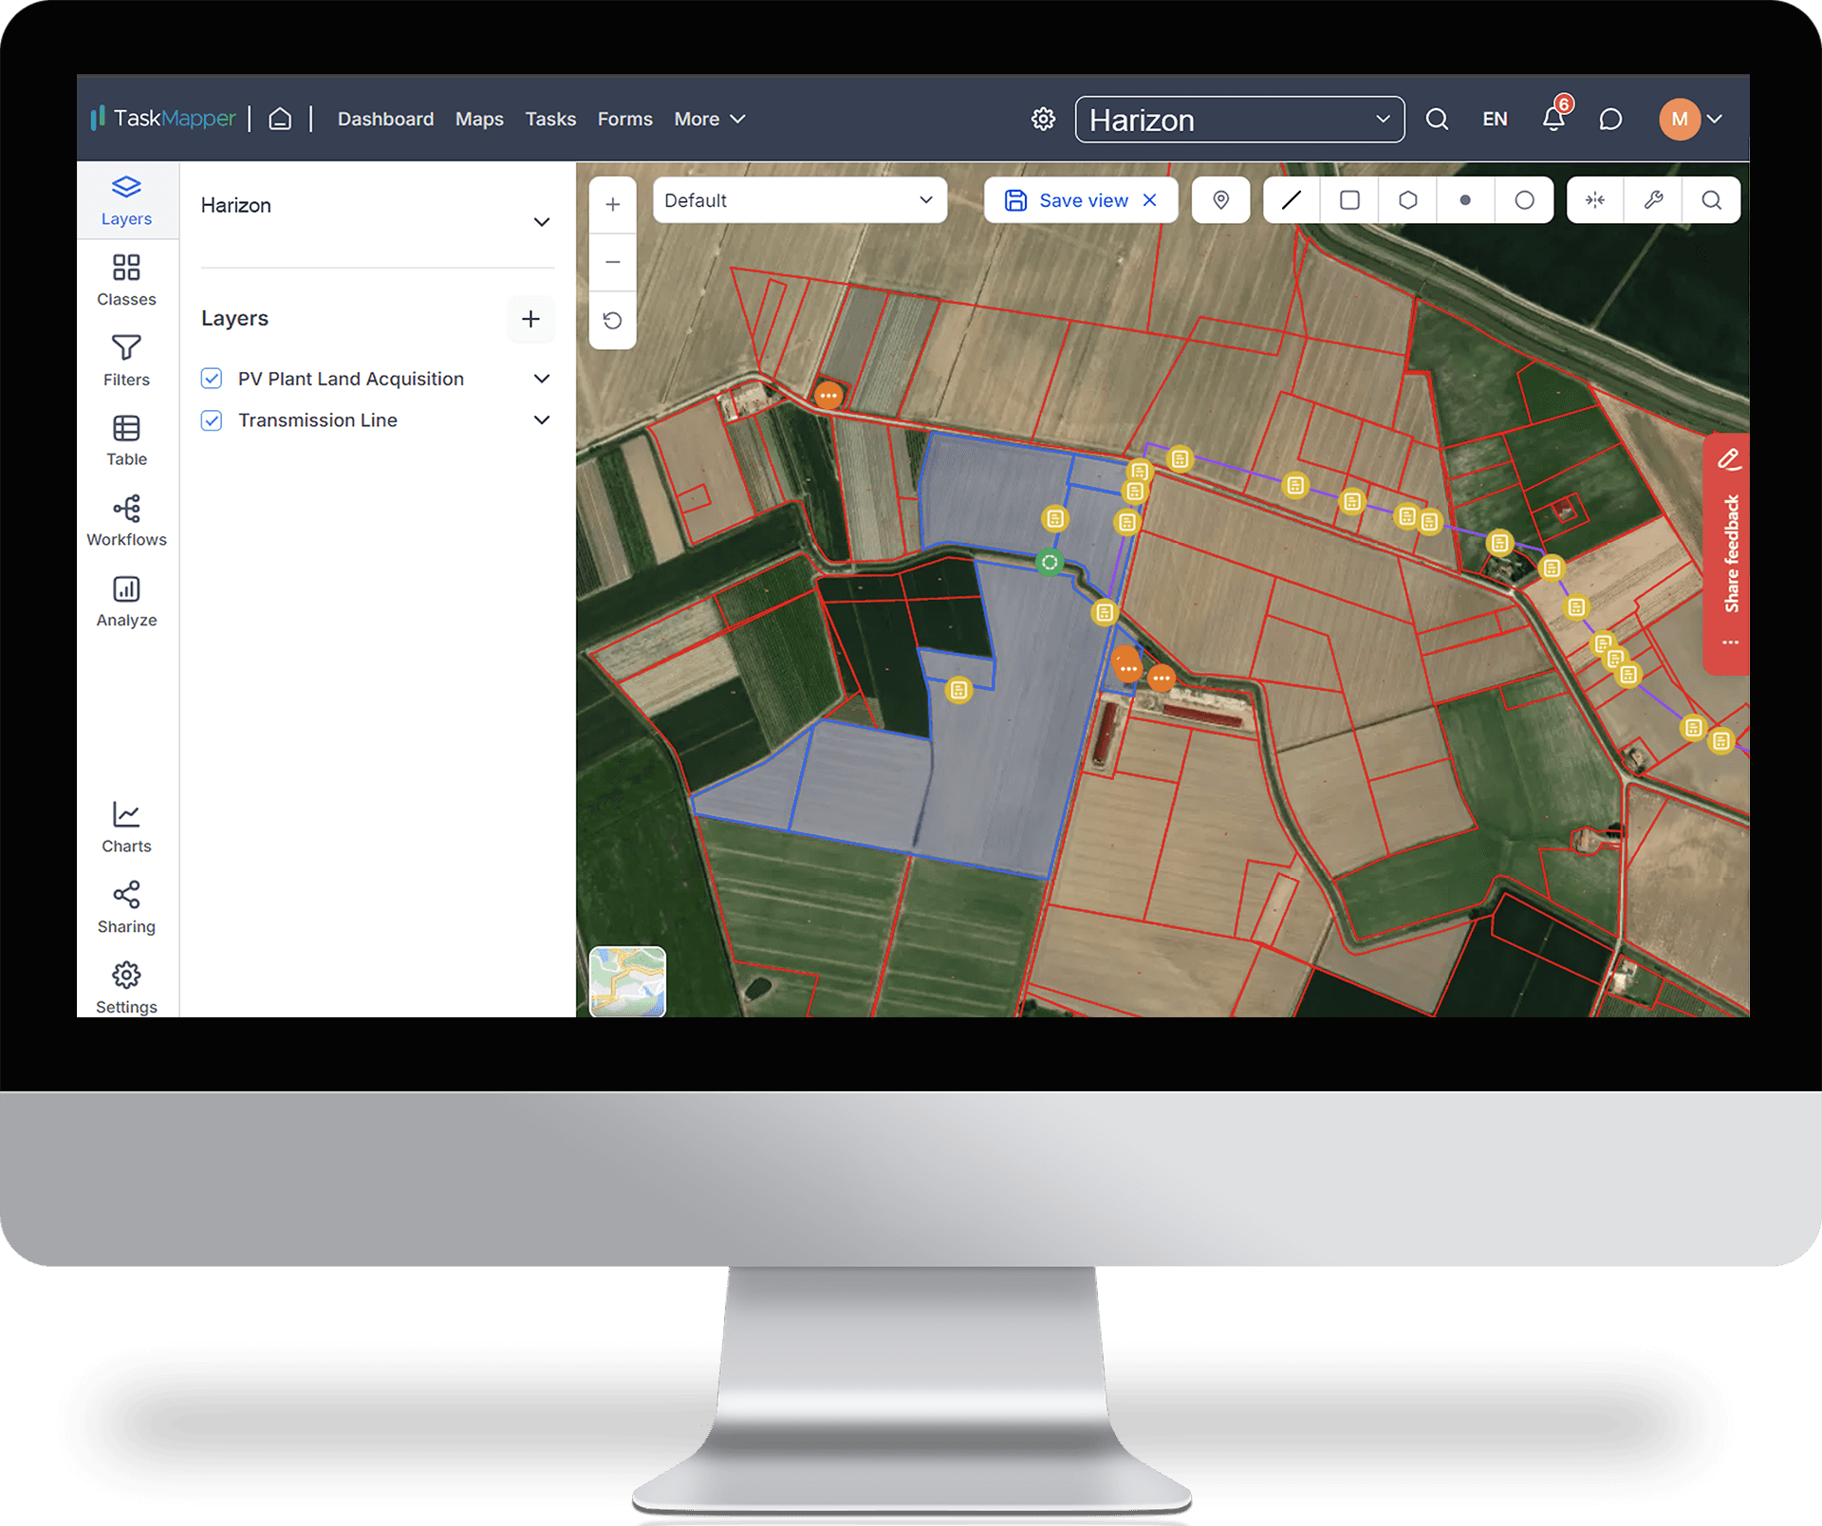This screenshot has width=1822, height=1526.
Task: Open the Default view dropdown
Action: [799, 200]
